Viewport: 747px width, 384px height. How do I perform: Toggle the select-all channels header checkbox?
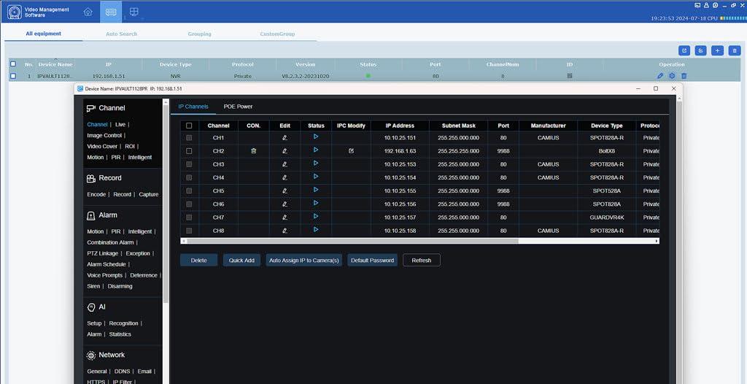coord(189,126)
